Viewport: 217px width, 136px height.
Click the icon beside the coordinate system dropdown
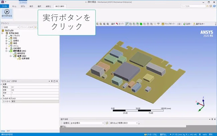(x=107, y=123)
